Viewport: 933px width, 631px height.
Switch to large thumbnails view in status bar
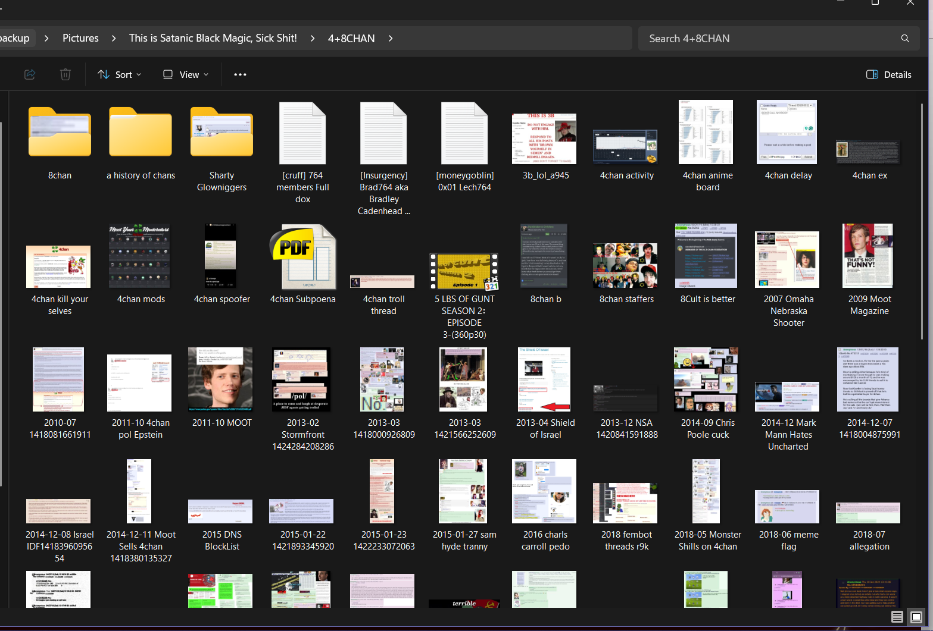point(916,617)
